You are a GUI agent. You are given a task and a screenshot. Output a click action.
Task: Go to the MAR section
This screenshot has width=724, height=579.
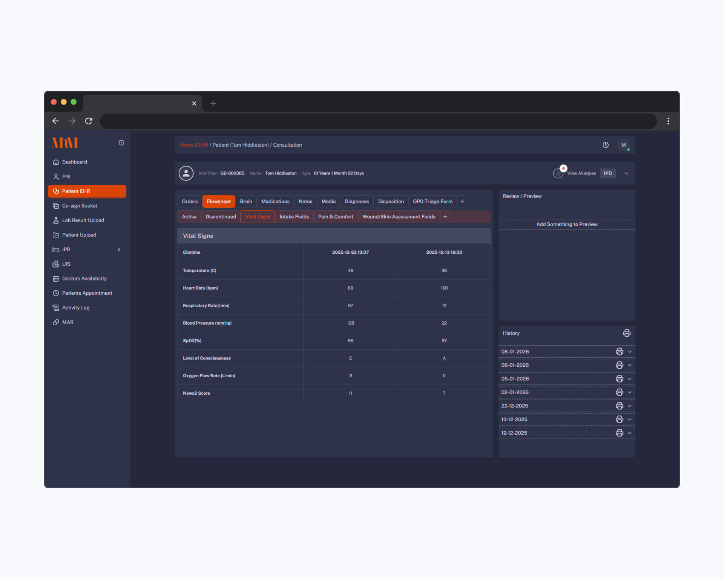coord(68,322)
